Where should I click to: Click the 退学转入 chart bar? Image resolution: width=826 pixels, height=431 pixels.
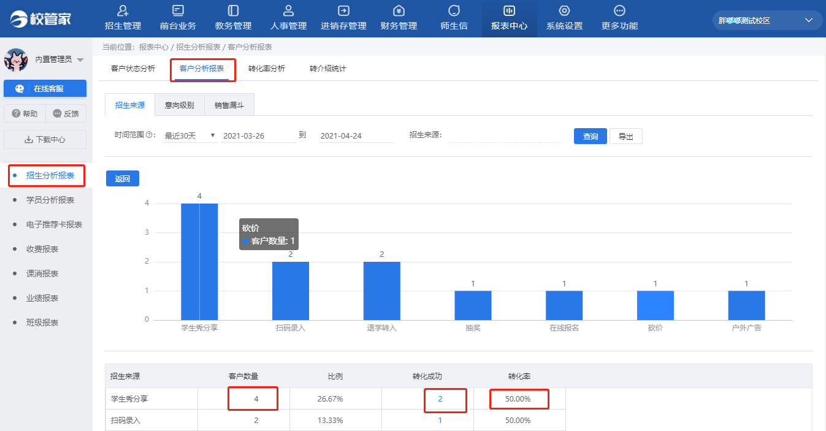381,291
